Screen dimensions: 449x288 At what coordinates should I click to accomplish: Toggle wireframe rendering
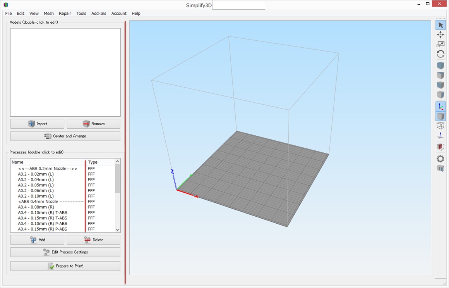coord(440,126)
